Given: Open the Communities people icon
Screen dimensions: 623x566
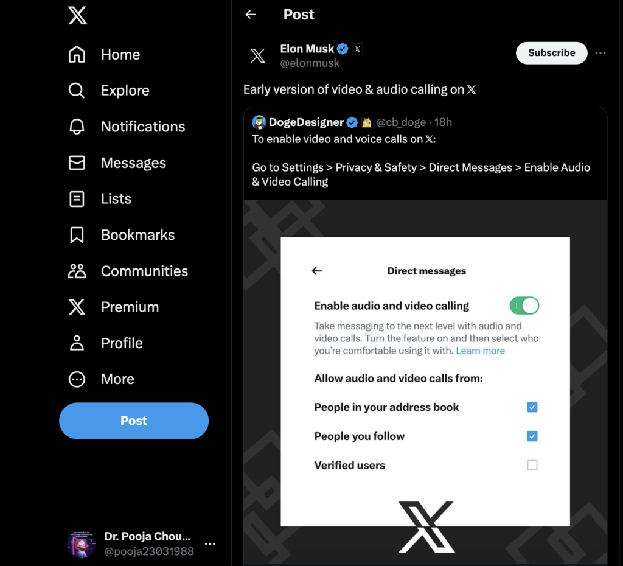Looking at the screenshot, I should [77, 271].
